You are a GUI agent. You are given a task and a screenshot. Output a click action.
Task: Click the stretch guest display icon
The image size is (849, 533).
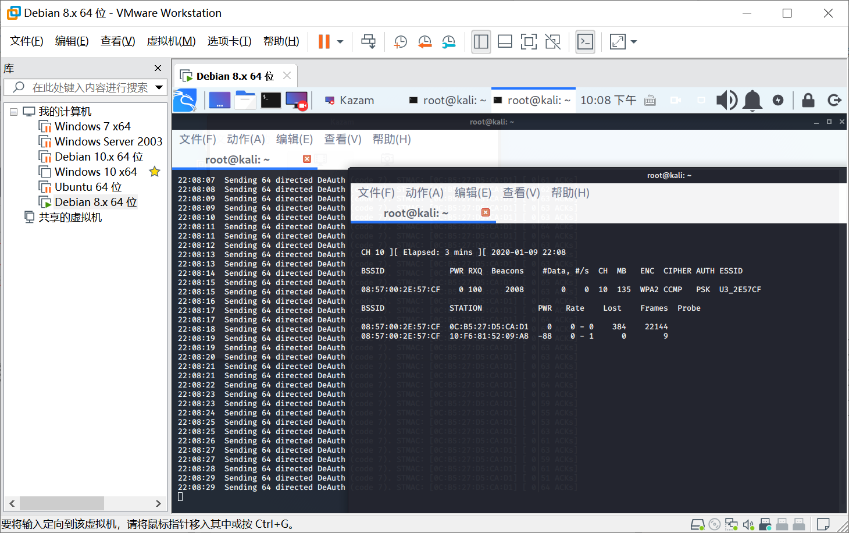coord(618,41)
